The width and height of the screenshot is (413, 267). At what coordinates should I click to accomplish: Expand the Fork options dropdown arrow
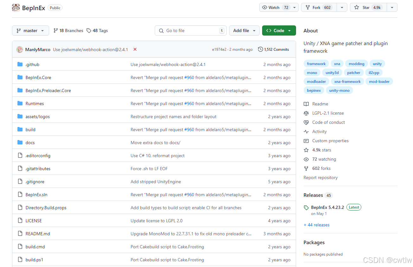point(342,8)
